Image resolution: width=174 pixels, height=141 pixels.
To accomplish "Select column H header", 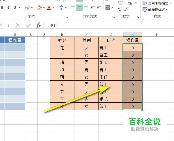I will pyautogui.click(x=132, y=34).
